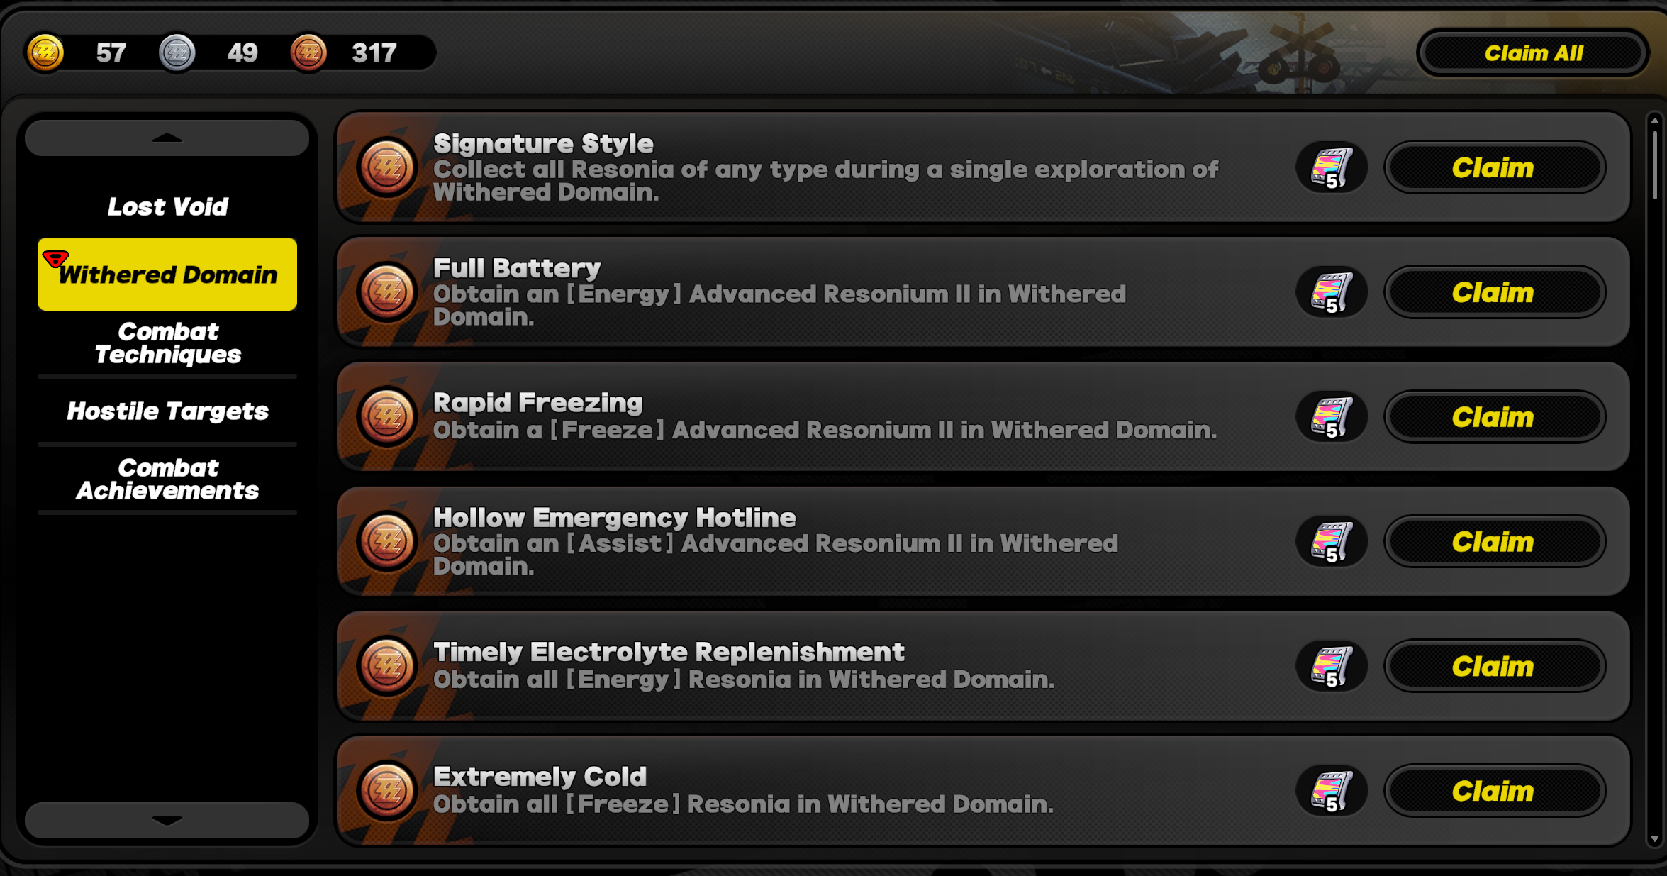Claim all rewards with Claim All
Screen dimensions: 1667x876
[x=1533, y=53]
